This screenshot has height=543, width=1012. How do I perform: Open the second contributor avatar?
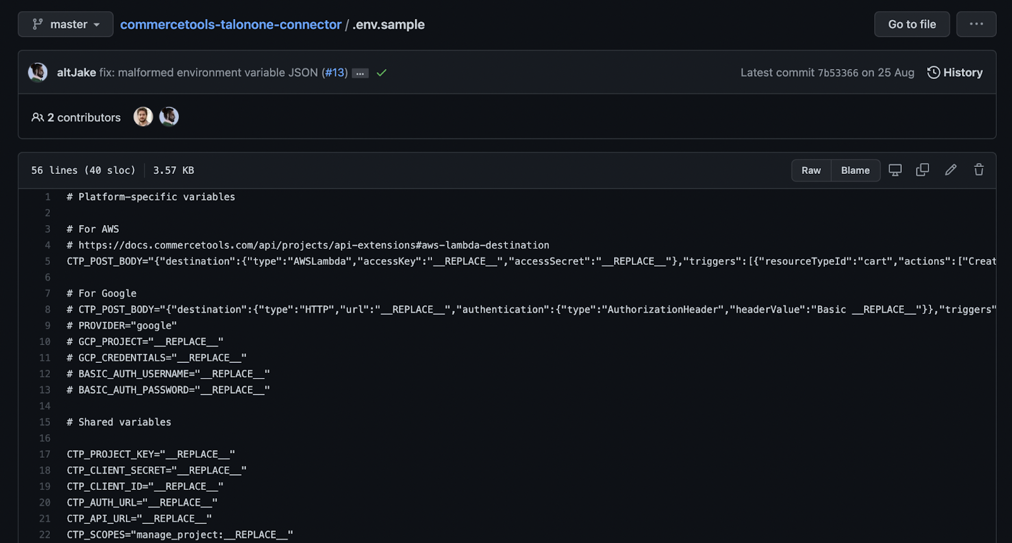[169, 116]
